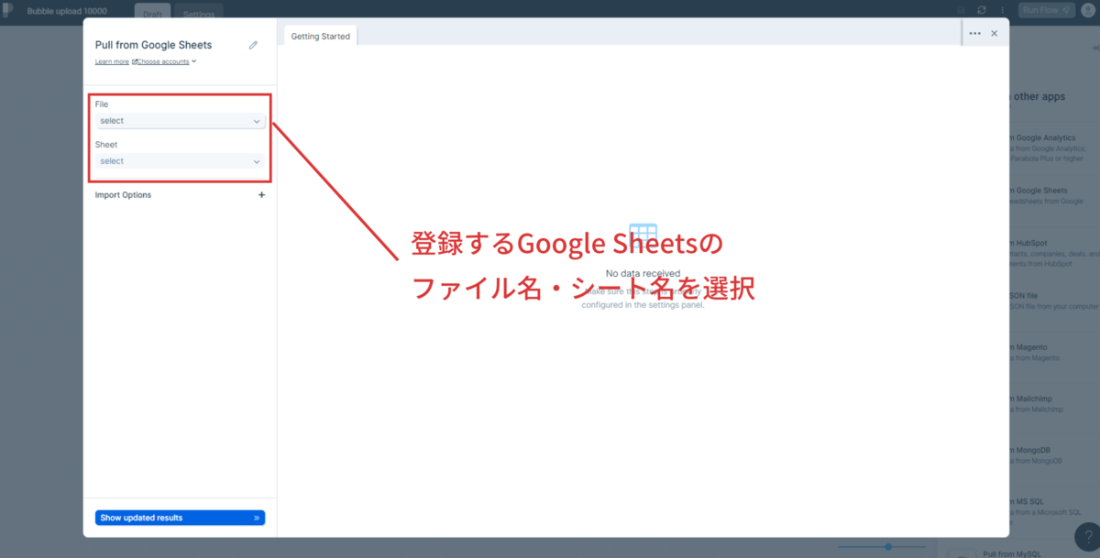Switch to the Settings tab in the background

click(x=199, y=13)
